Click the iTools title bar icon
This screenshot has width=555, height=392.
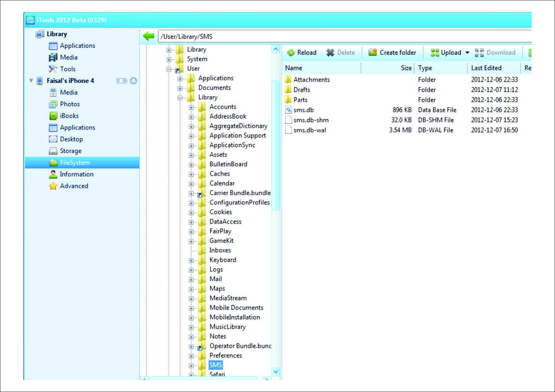tap(30, 20)
